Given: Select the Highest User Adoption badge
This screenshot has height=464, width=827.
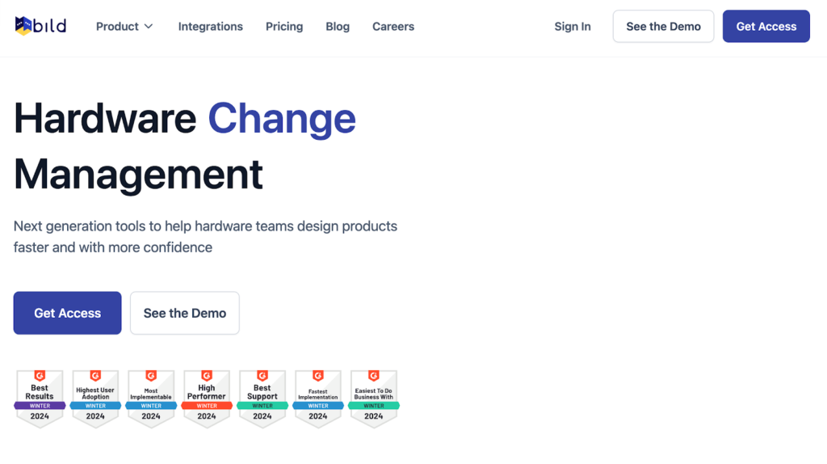Looking at the screenshot, I should click(95, 398).
